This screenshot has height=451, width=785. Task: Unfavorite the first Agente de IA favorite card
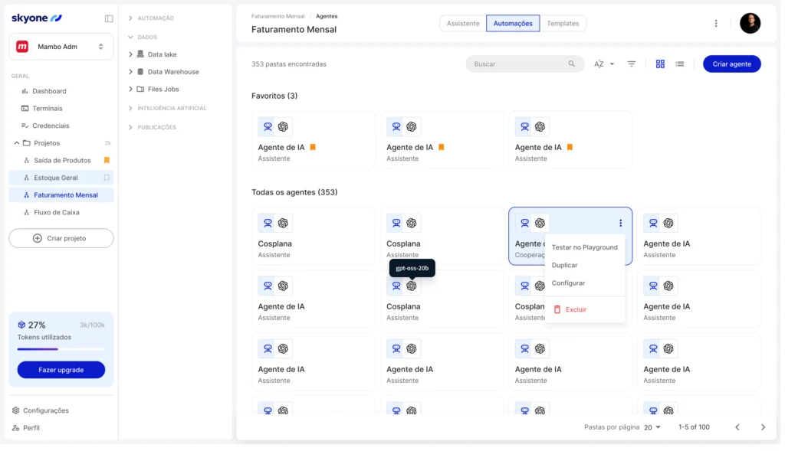tap(313, 147)
